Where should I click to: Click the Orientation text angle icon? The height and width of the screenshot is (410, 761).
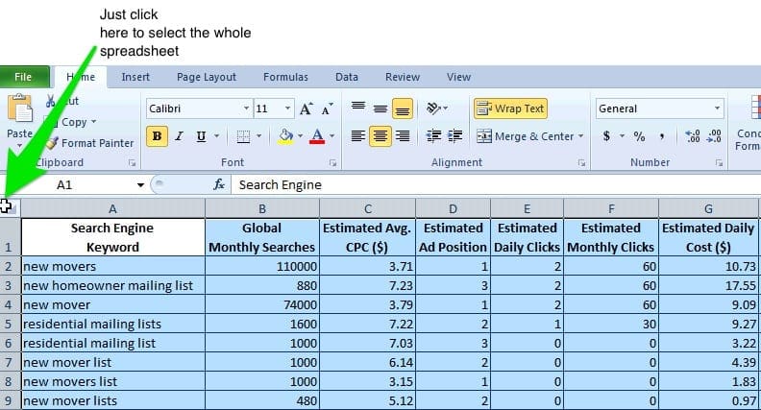pyautogui.click(x=436, y=109)
